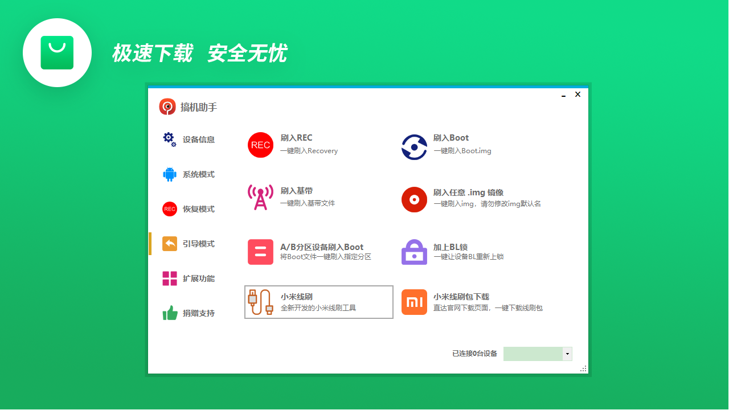729x410 pixels.
Task: Click the Android robot icon for 系统模式
Action: pyautogui.click(x=169, y=174)
